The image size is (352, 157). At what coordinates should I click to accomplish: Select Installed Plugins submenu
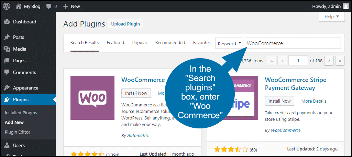pyautogui.click(x=21, y=113)
